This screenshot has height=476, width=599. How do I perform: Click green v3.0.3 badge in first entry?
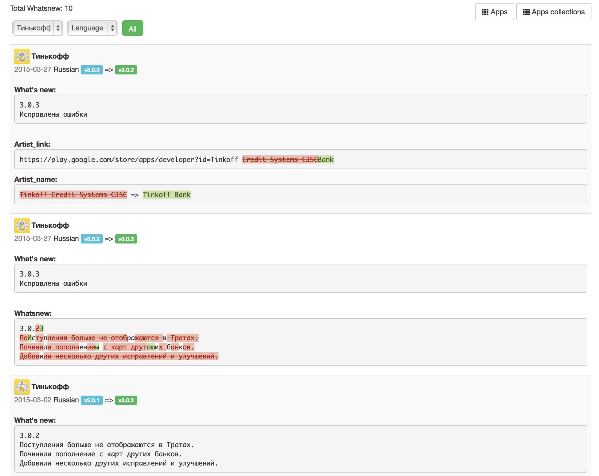click(126, 70)
